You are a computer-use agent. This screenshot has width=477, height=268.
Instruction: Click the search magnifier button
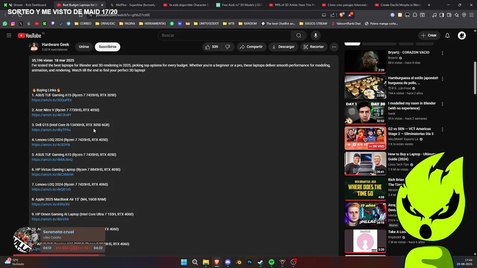click(298, 35)
